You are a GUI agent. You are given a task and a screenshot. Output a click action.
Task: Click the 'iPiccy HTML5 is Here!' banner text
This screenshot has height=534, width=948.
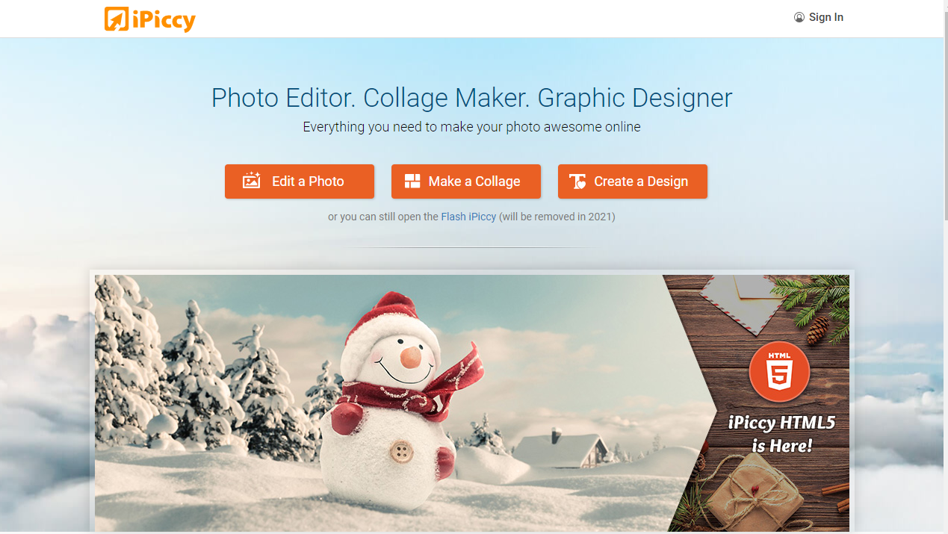(781, 434)
